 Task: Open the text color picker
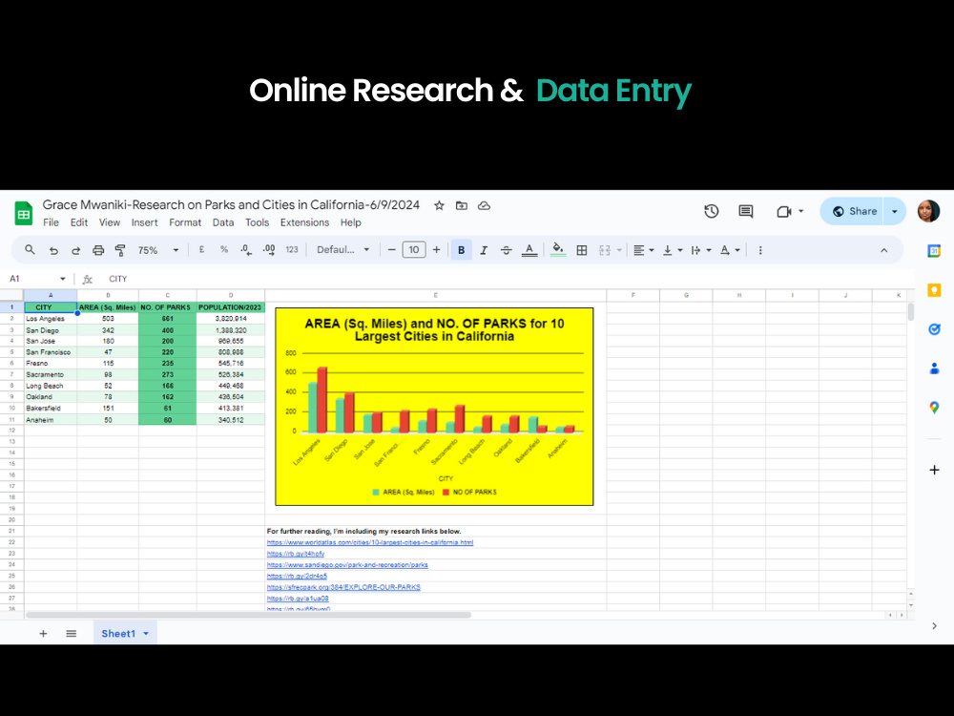[529, 250]
